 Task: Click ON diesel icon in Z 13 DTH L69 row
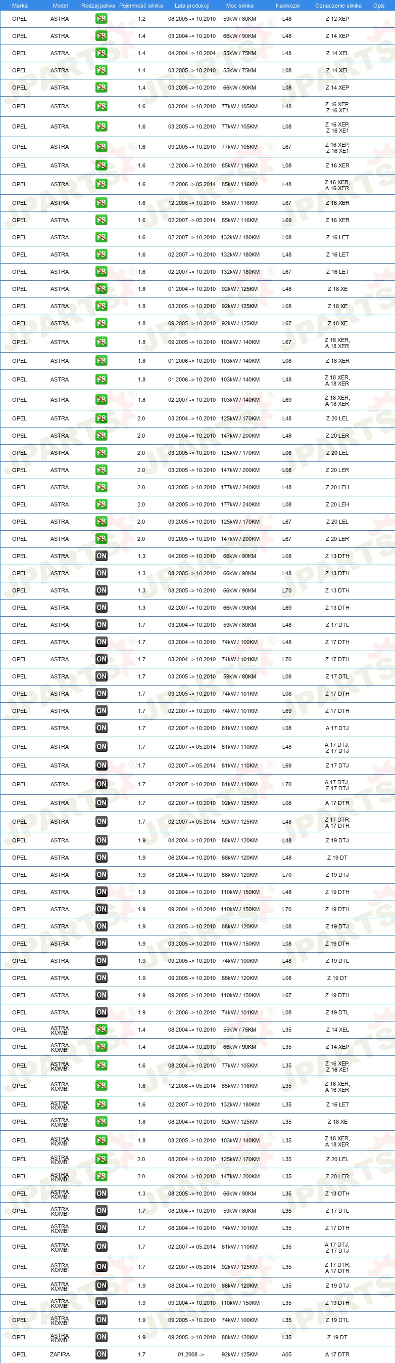(x=102, y=608)
